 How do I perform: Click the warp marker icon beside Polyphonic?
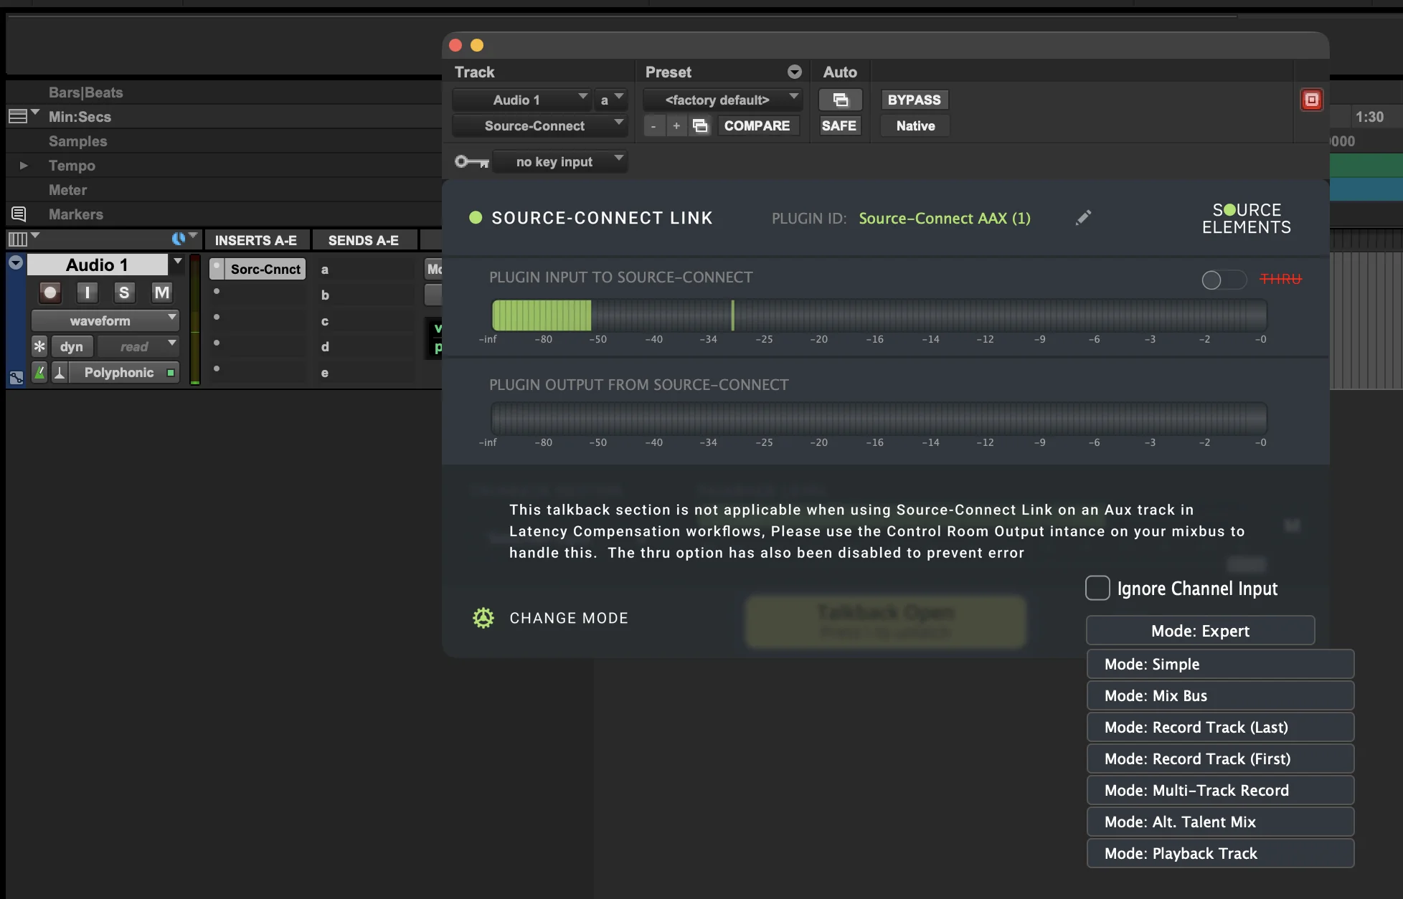click(x=60, y=373)
